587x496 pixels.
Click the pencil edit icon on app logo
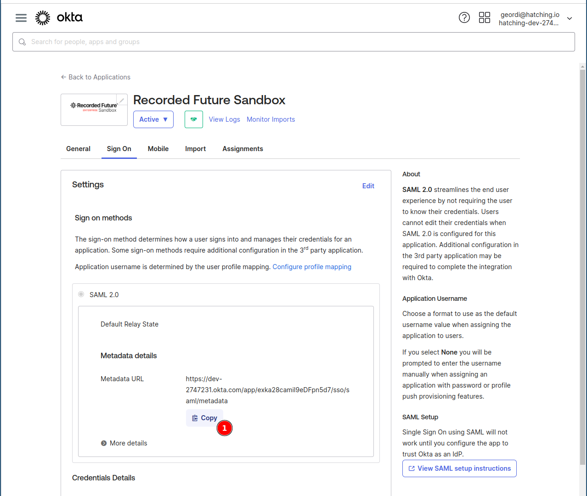pos(122,100)
